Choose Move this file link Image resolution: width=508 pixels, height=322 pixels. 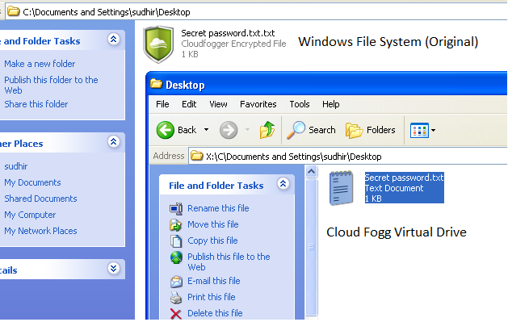213,224
